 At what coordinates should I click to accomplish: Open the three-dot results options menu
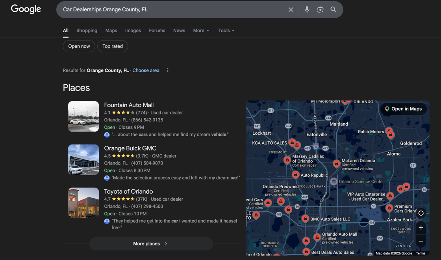click(x=168, y=70)
